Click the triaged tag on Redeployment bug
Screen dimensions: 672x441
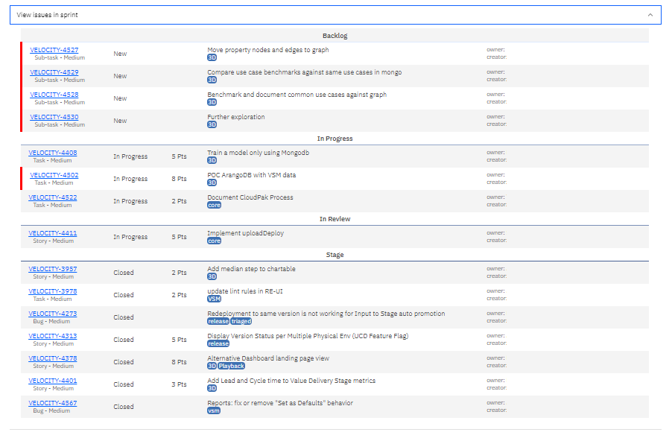(241, 321)
